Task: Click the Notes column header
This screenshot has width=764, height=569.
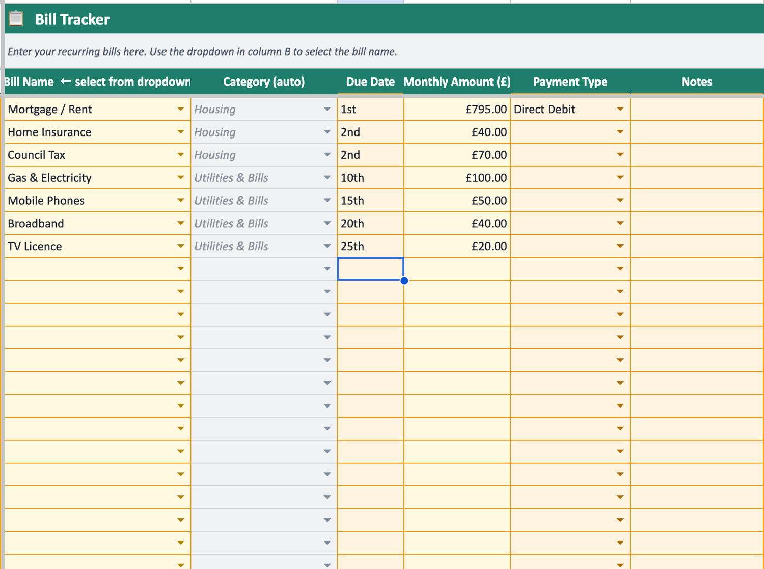Action: pos(697,82)
